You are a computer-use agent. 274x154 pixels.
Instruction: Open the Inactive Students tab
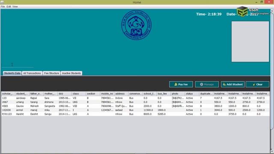pos(71,73)
